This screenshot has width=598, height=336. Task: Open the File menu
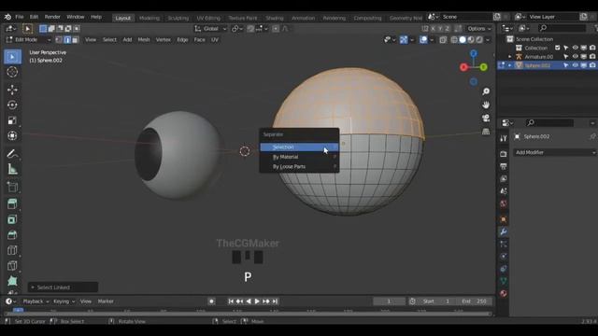(x=19, y=17)
